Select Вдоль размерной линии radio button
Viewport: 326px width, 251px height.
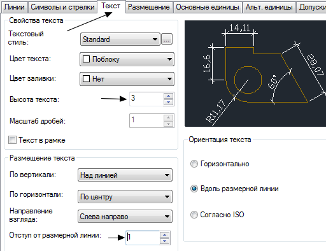pos(194,189)
